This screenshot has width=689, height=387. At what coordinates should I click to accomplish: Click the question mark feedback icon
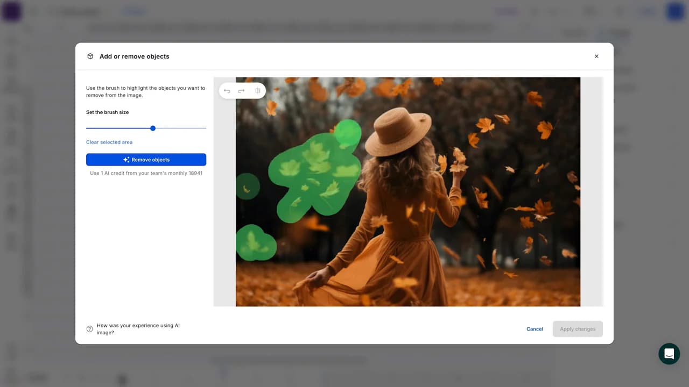click(x=90, y=329)
